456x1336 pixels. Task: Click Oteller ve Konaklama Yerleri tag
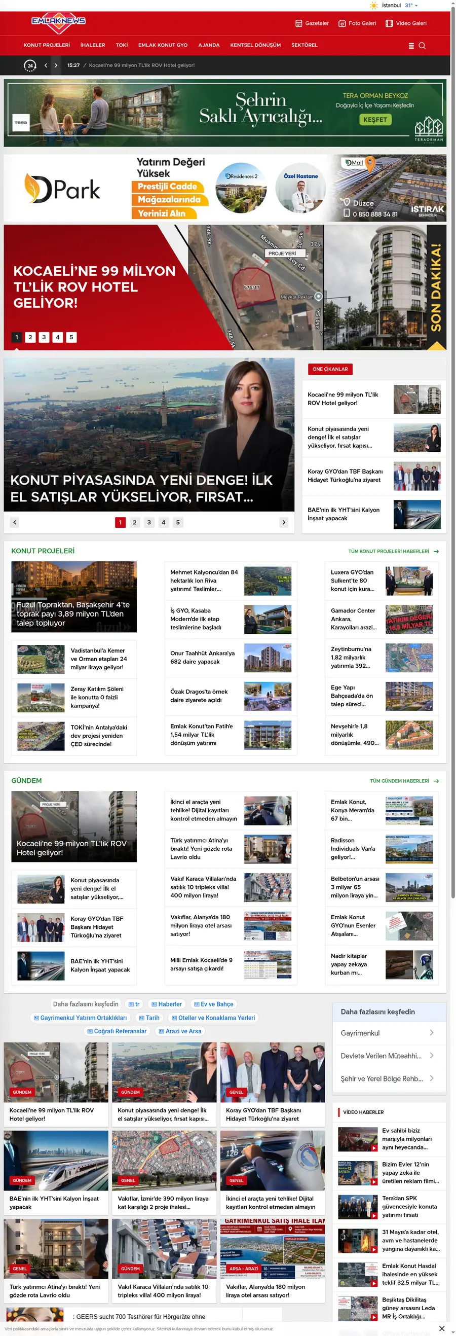click(x=213, y=1018)
